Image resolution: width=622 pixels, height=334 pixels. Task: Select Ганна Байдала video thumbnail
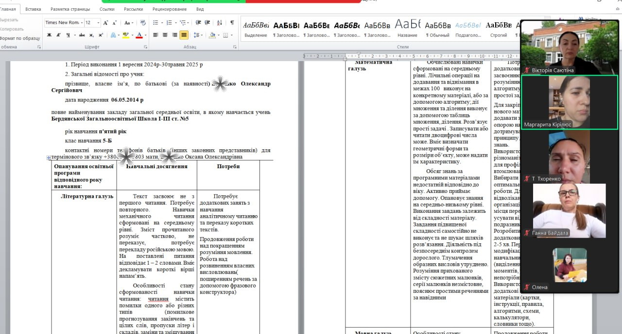point(570,210)
